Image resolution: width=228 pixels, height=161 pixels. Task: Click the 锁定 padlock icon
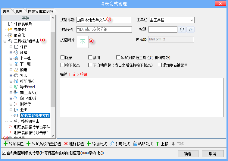(16, 70)
